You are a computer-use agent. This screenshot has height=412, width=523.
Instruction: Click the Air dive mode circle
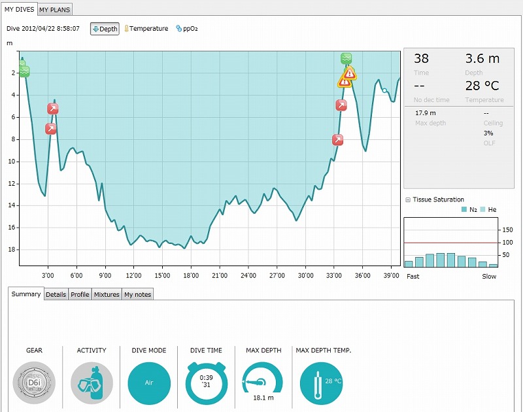click(149, 384)
